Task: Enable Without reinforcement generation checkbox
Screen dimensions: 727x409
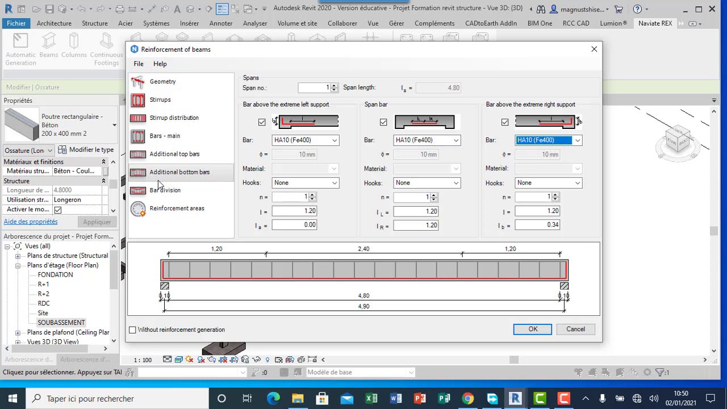Action: coord(132,329)
